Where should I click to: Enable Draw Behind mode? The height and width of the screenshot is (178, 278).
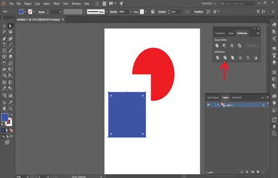point(7,136)
